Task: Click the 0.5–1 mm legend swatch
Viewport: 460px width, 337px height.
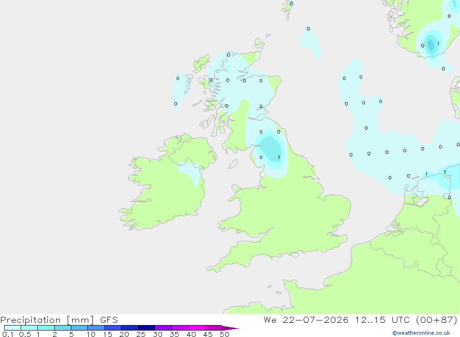Action: [x=29, y=328]
